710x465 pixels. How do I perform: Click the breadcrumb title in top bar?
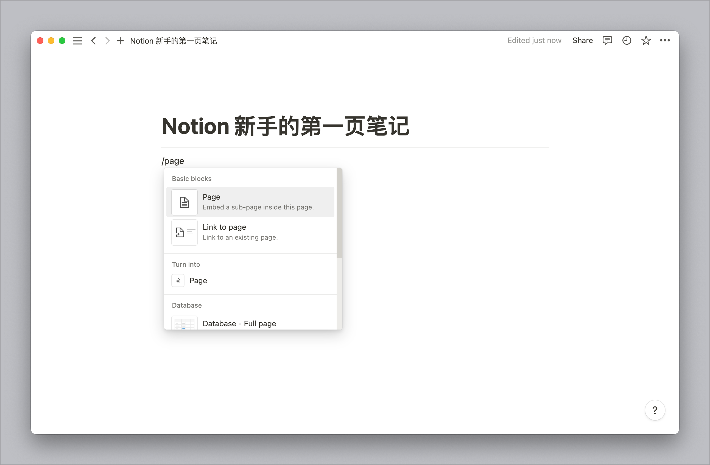[x=173, y=41]
